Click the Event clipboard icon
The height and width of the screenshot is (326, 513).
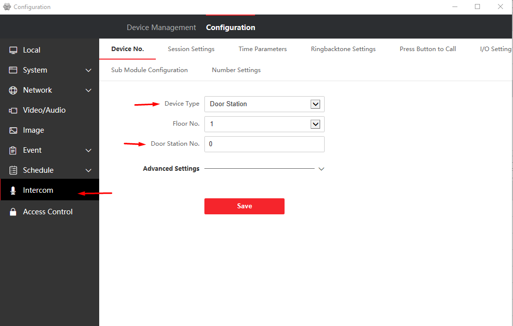13,150
